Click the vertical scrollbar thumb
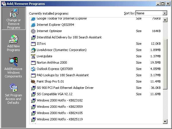The height and width of the screenshot is (129, 172). click(165, 64)
